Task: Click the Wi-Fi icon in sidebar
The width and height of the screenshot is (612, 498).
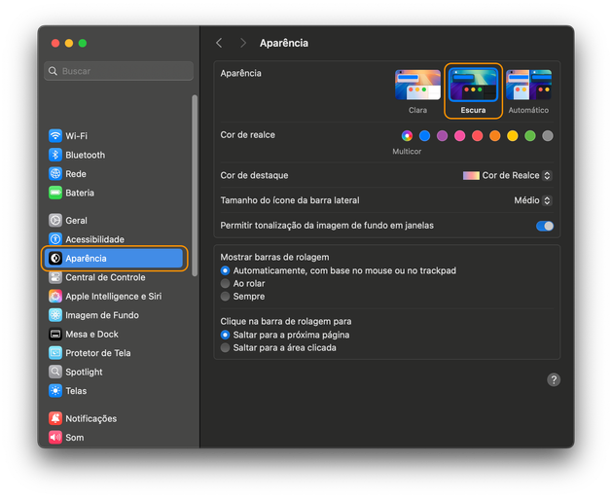Action: [55, 136]
